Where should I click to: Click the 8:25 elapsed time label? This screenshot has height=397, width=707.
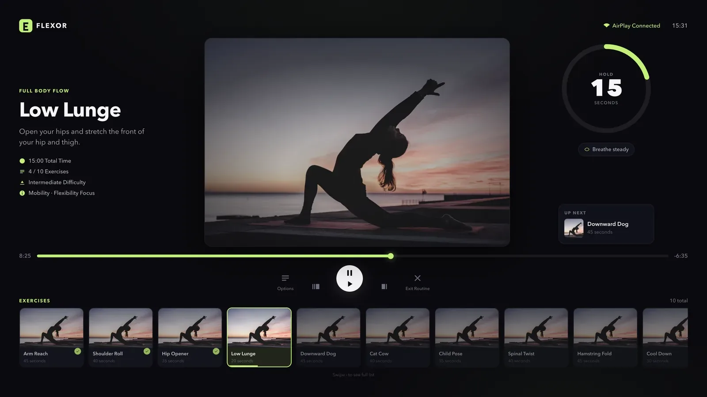[x=25, y=256]
